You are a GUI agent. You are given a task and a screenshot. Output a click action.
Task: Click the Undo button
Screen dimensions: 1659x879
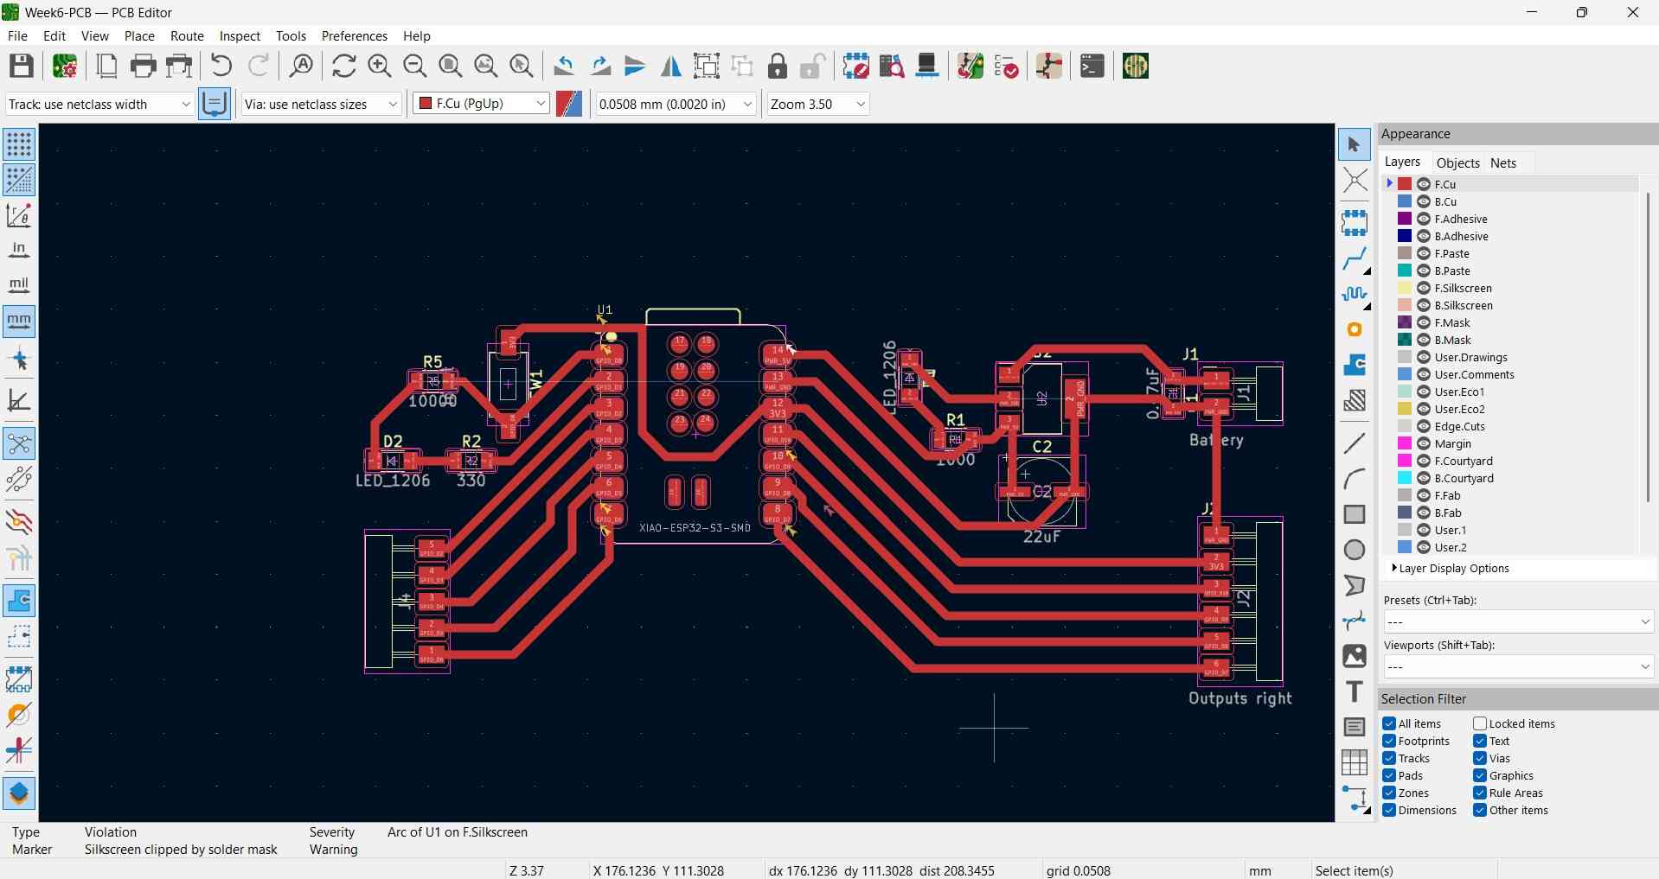220,66
